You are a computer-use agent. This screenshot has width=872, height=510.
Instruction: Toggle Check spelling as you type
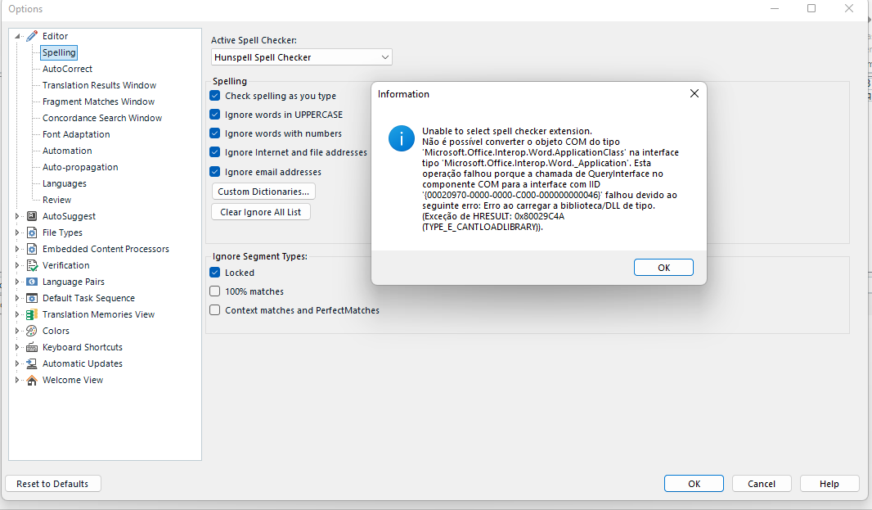click(214, 96)
